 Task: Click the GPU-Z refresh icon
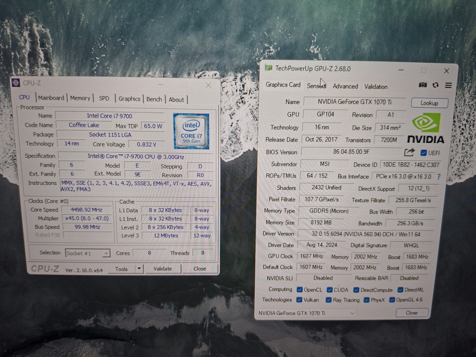point(436,85)
